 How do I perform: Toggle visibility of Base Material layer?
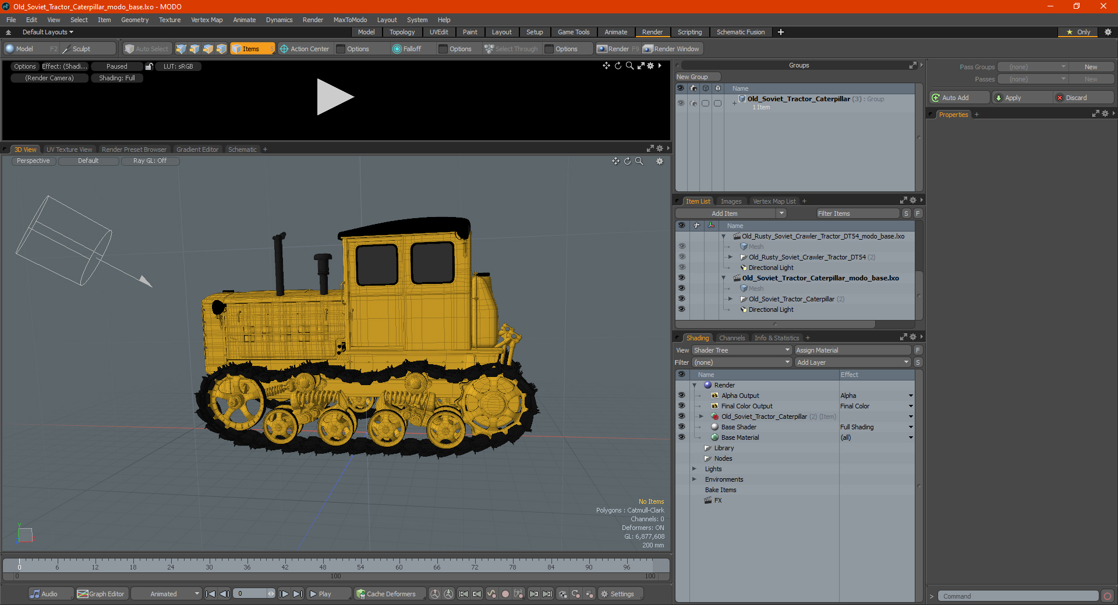681,437
